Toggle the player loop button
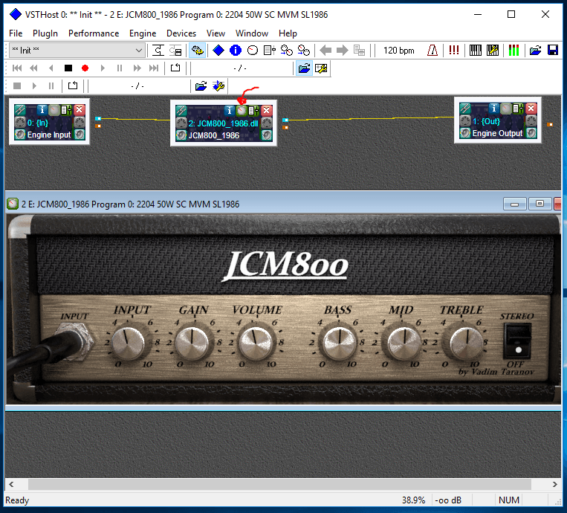Image resolution: width=567 pixels, height=513 pixels. (175, 68)
